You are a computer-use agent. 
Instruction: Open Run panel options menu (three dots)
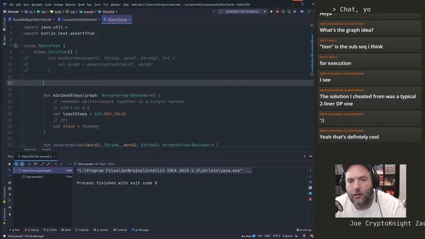coord(305,157)
